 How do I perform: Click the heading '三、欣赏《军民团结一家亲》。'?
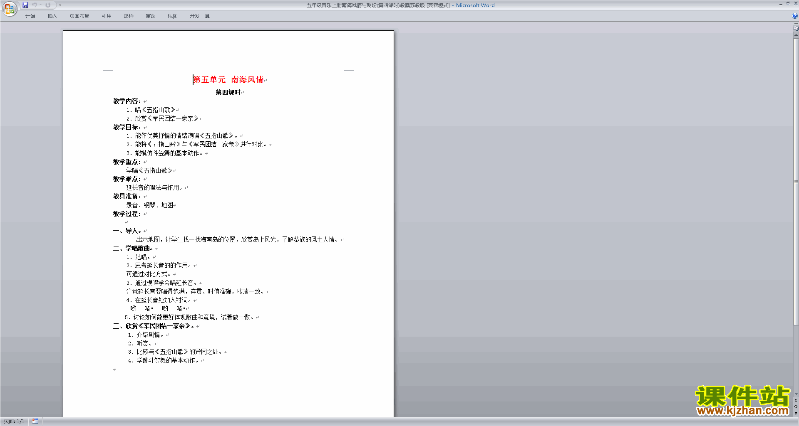point(154,326)
